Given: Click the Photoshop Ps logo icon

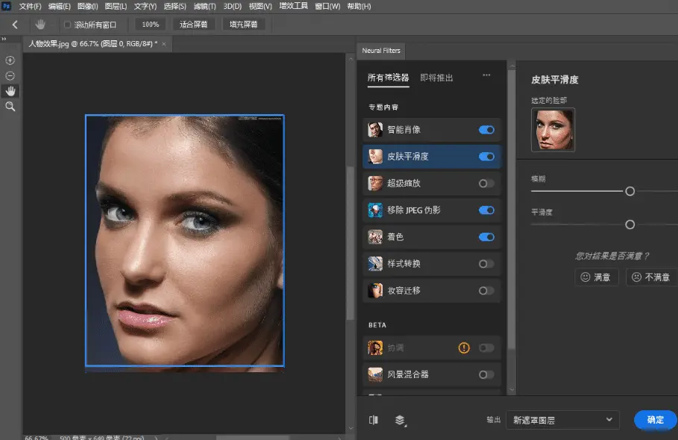Looking at the screenshot, I should click(x=6, y=6).
